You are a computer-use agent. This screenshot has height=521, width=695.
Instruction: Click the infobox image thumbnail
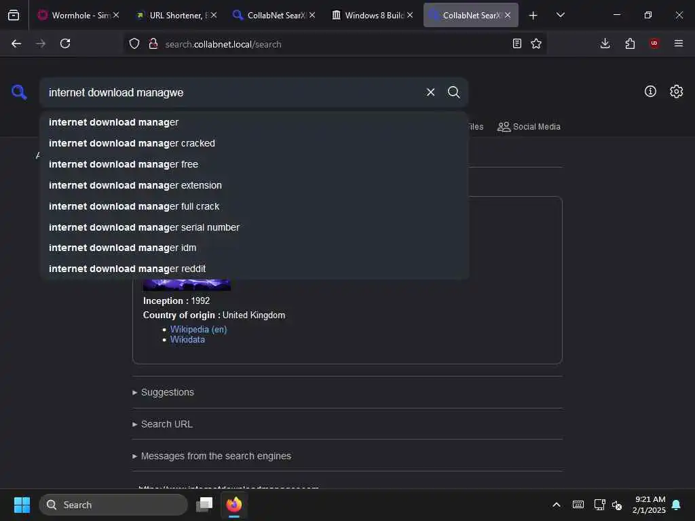click(187, 285)
